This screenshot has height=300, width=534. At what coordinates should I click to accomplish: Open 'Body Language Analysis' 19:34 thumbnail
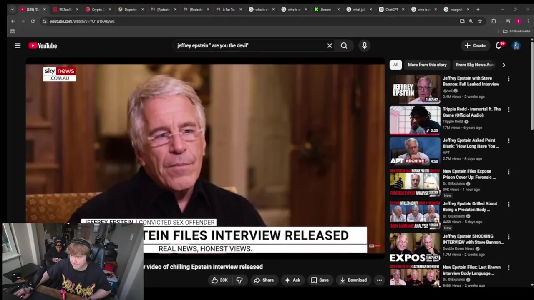pos(415,215)
